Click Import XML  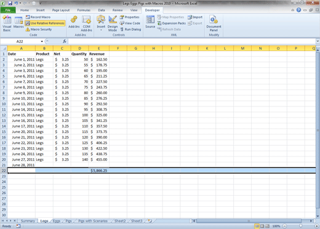click(x=195, y=17)
